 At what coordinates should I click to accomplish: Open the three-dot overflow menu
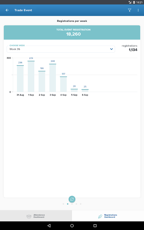138,10
